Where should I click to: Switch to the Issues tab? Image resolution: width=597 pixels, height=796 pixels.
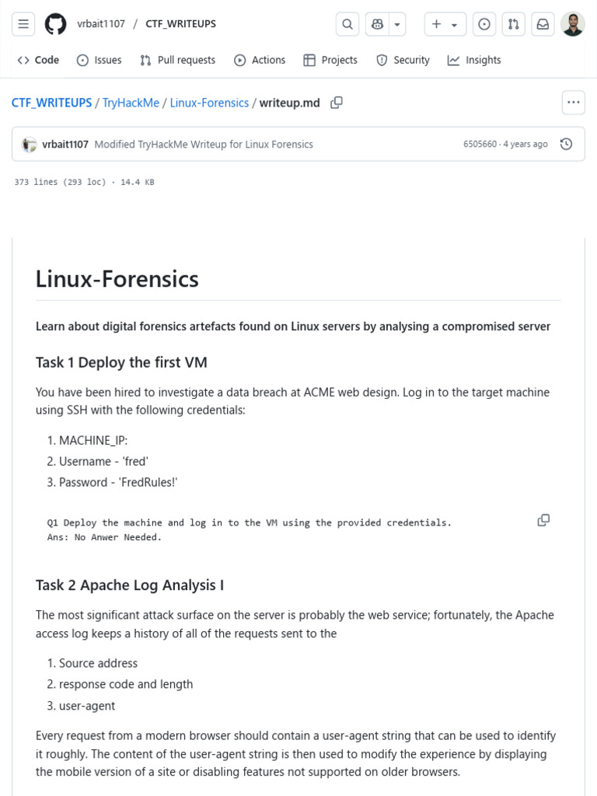[99, 60]
